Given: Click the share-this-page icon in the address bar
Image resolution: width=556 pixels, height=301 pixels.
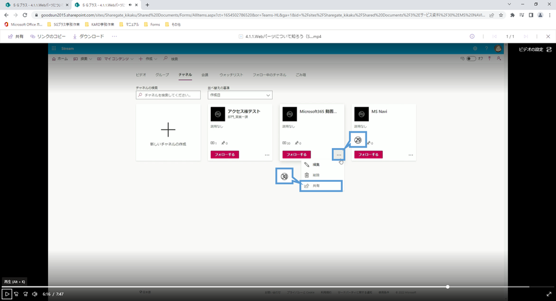Looking at the screenshot, I should coord(492,15).
